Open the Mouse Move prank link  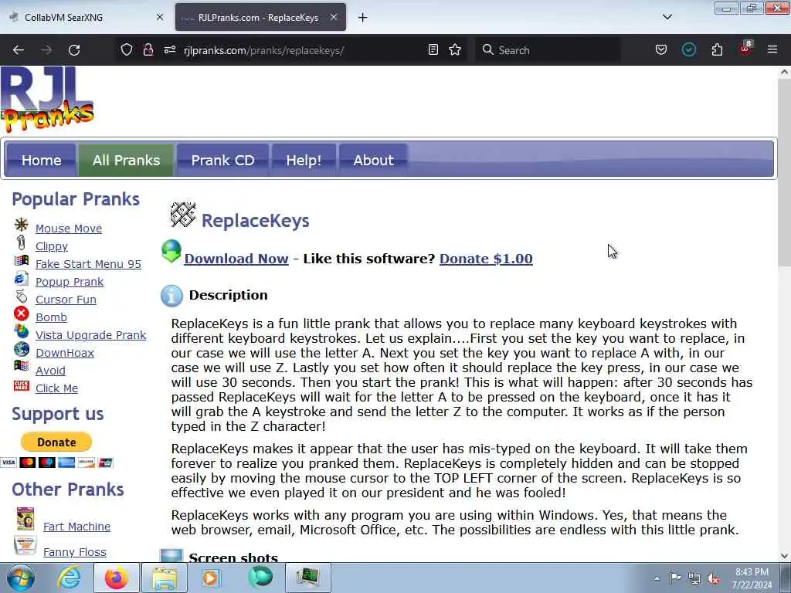(x=69, y=229)
